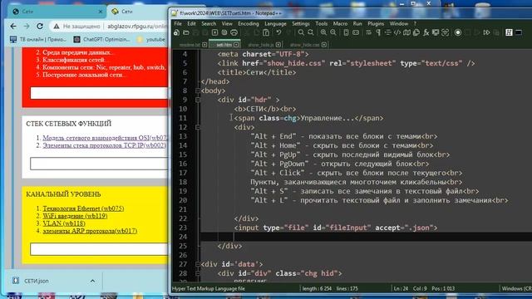532x299 pixels.
Task: Click the Undo arrow in Notepad++ toolbar
Action: (x=278, y=32)
